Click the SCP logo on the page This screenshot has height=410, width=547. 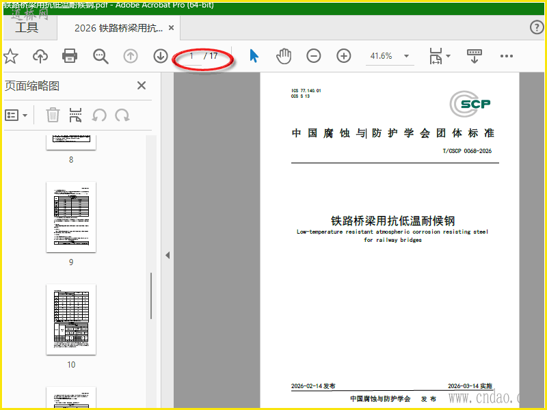pyautogui.click(x=470, y=104)
